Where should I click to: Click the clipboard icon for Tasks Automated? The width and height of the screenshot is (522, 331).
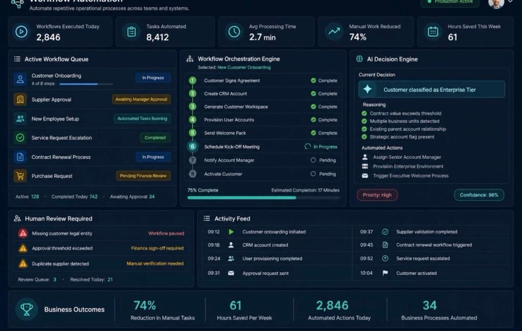click(132, 32)
